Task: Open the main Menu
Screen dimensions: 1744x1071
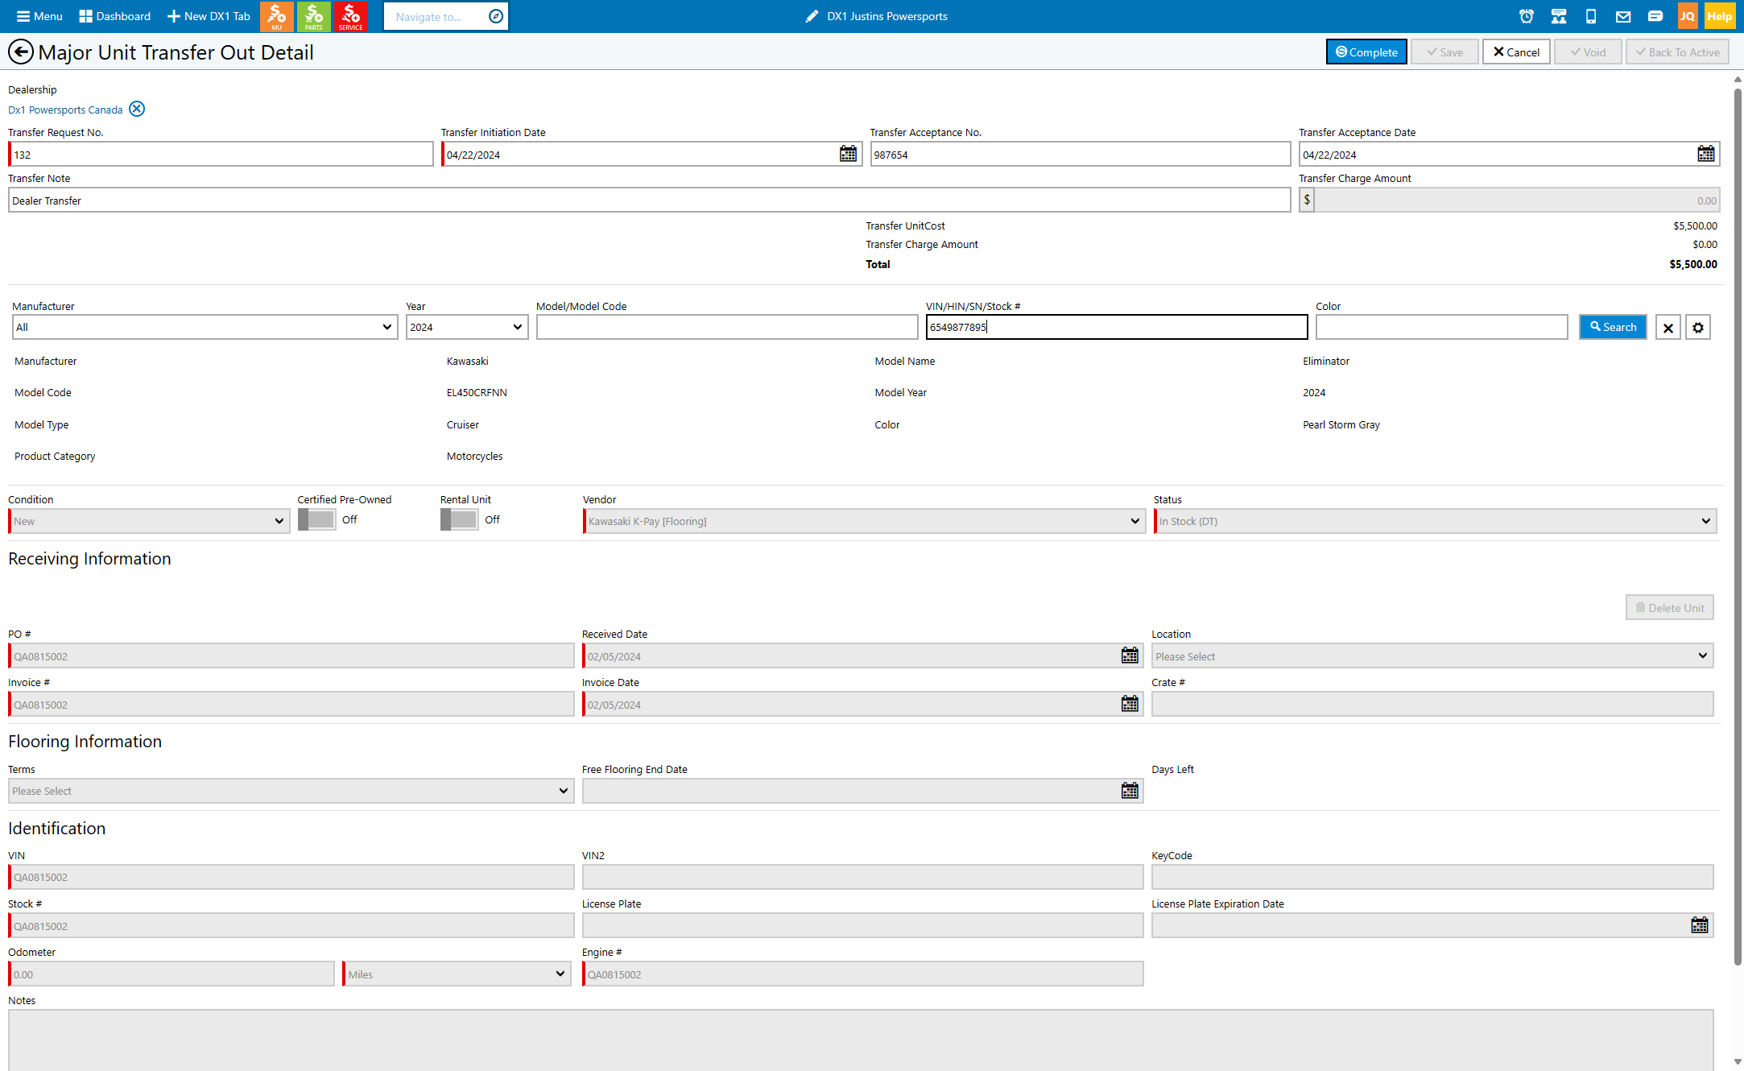Action: tap(39, 16)
